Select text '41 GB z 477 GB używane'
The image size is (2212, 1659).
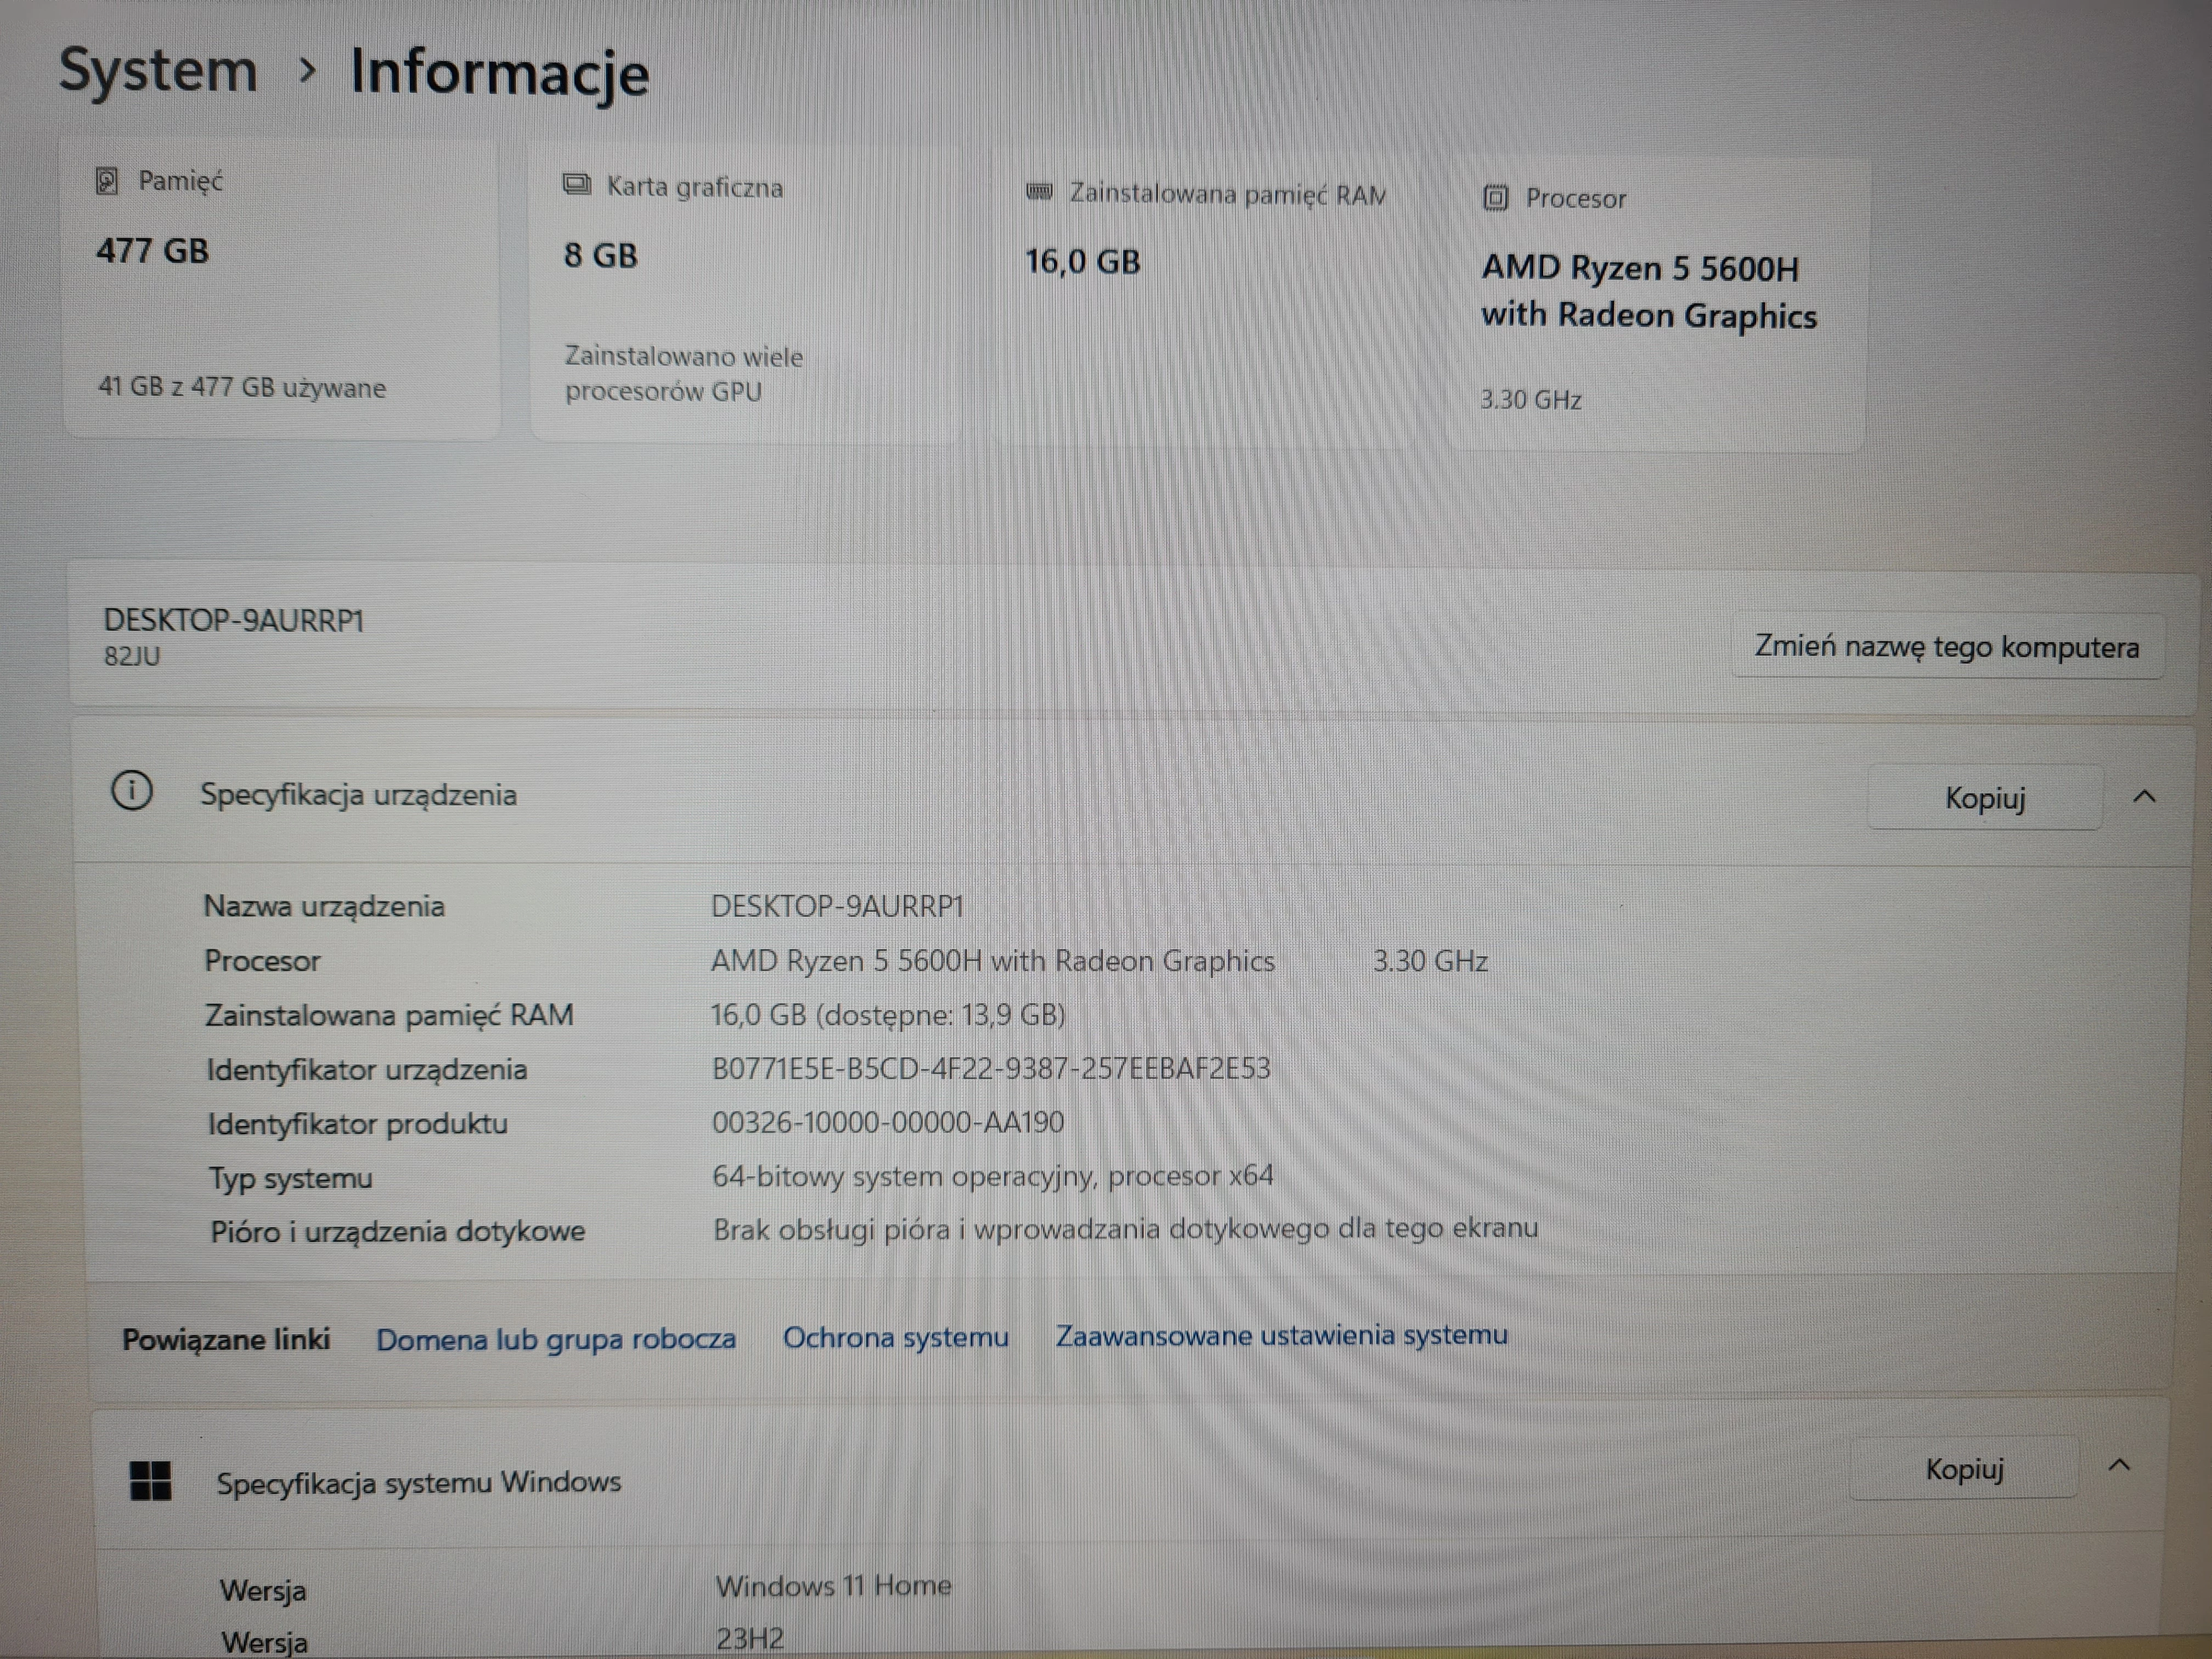tap(242, 387)
